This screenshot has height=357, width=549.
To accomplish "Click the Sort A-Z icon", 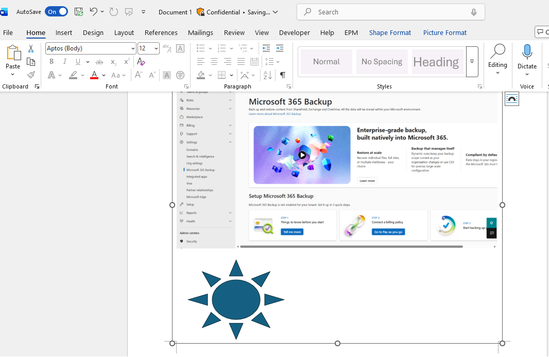I will [x=267, y=75].
